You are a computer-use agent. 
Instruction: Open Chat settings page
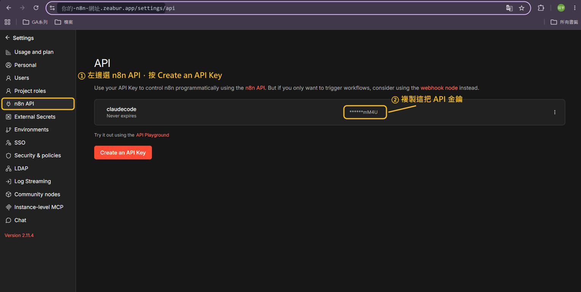pos(20,220)
